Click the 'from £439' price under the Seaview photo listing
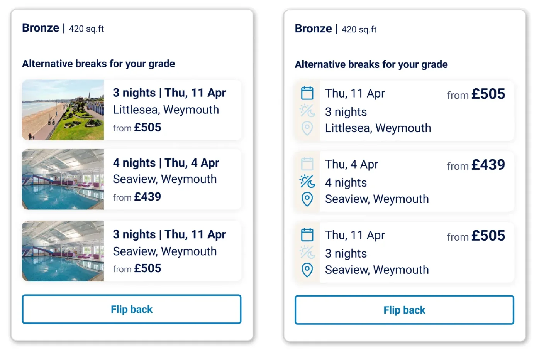The height and width of the screenshot is (354, 539). click(137, 197)
